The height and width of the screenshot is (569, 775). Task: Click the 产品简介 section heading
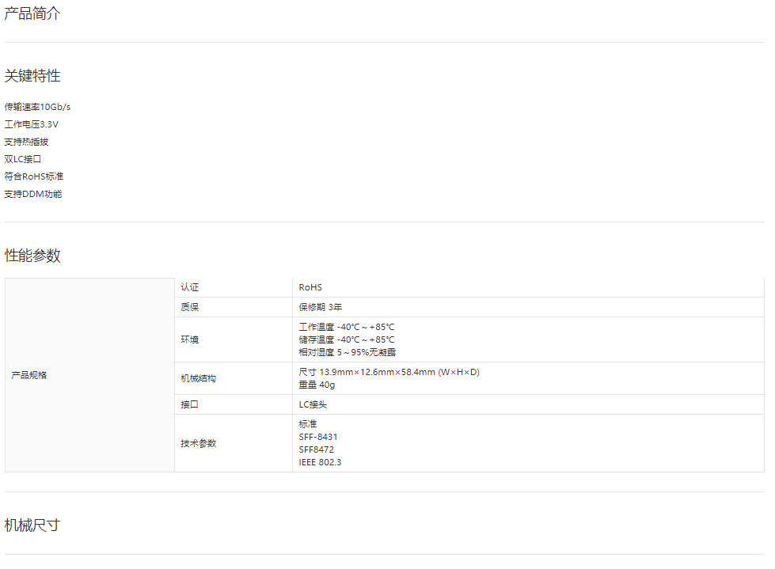[32, 13]
